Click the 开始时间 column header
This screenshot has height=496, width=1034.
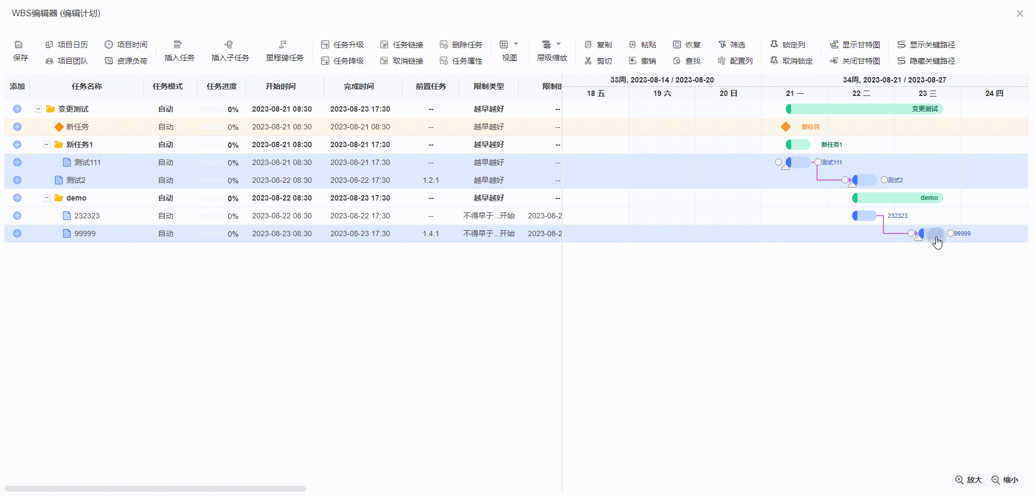point(280,86)
